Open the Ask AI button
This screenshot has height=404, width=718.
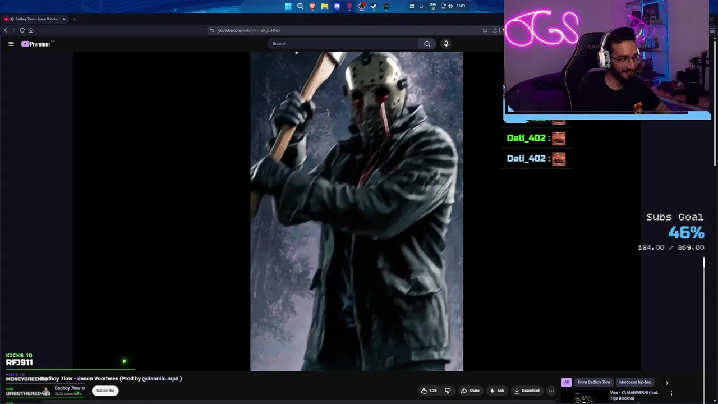pyautogui.click(x=497, y=391)
